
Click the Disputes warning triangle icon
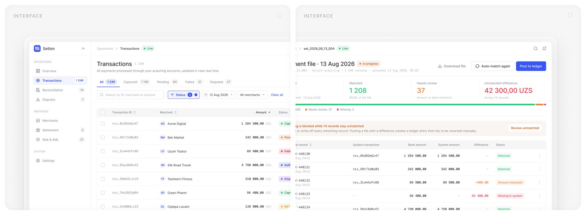coord(38,100)
